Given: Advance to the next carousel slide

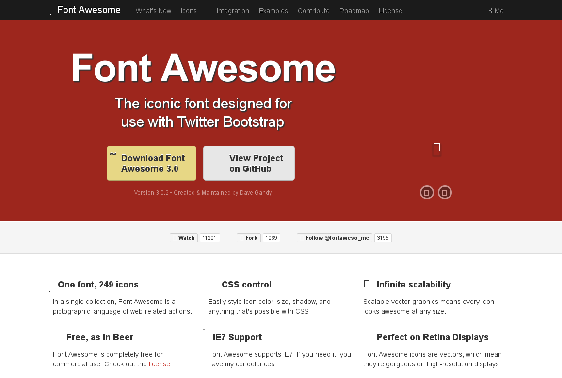Looking at the screenshot, I should [445, 193].
